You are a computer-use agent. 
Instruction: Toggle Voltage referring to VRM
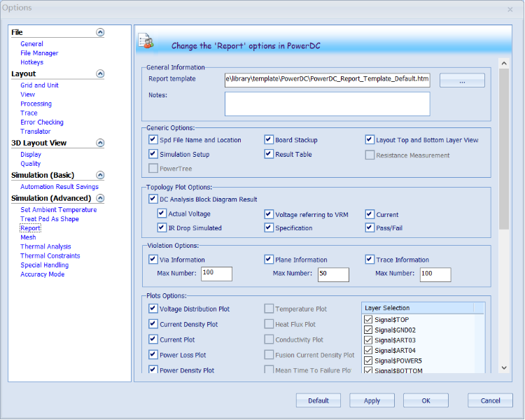269,214
